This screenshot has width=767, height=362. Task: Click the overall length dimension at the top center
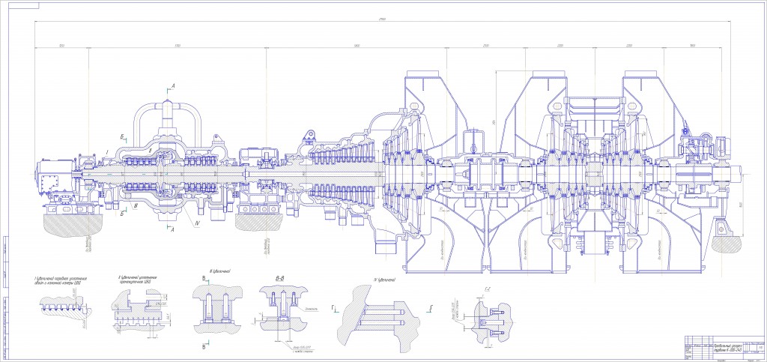pyautogui.click(x=382, y=19)
